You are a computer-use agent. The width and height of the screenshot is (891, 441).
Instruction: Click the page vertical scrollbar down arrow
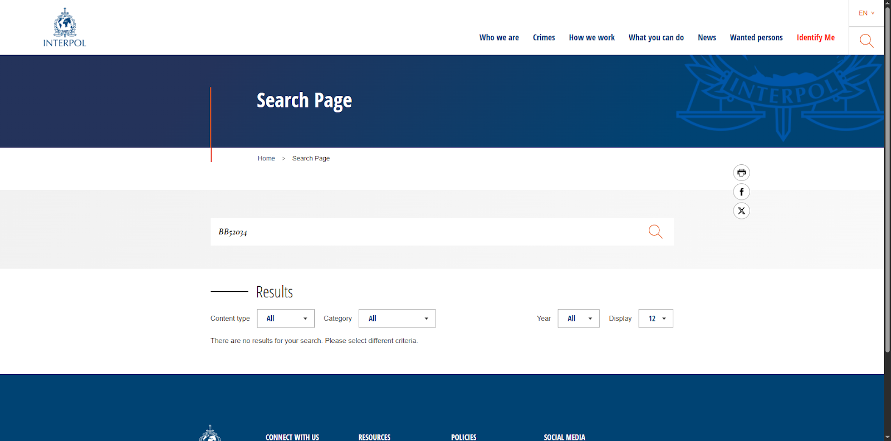tap(887, 437)
